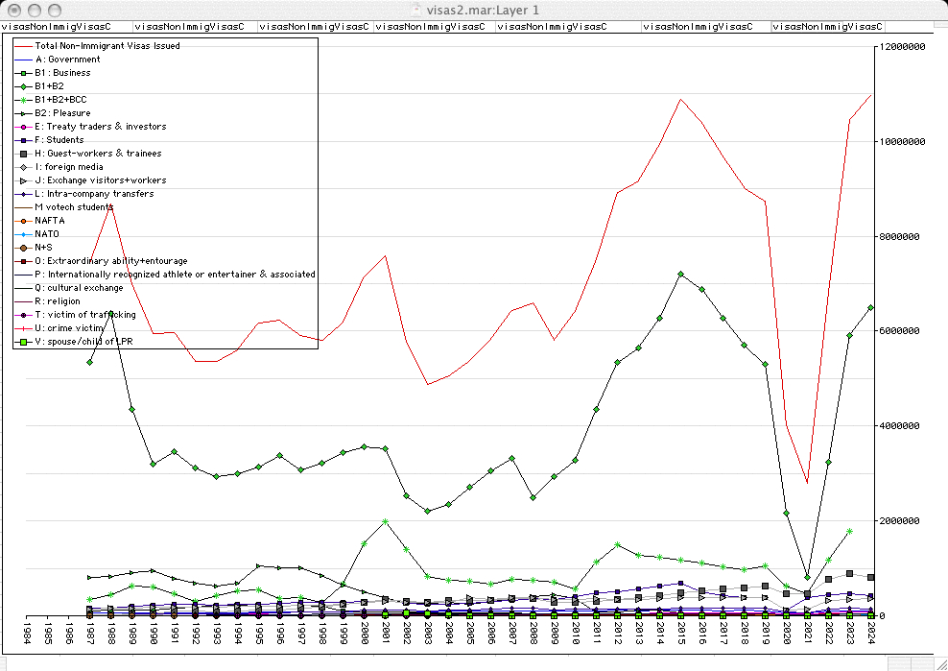Select the J: Exchange visitors triangle marker

[25, 180]
